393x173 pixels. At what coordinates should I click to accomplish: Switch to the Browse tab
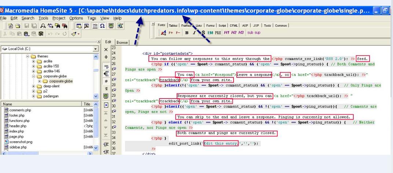(x=122, y=42)
